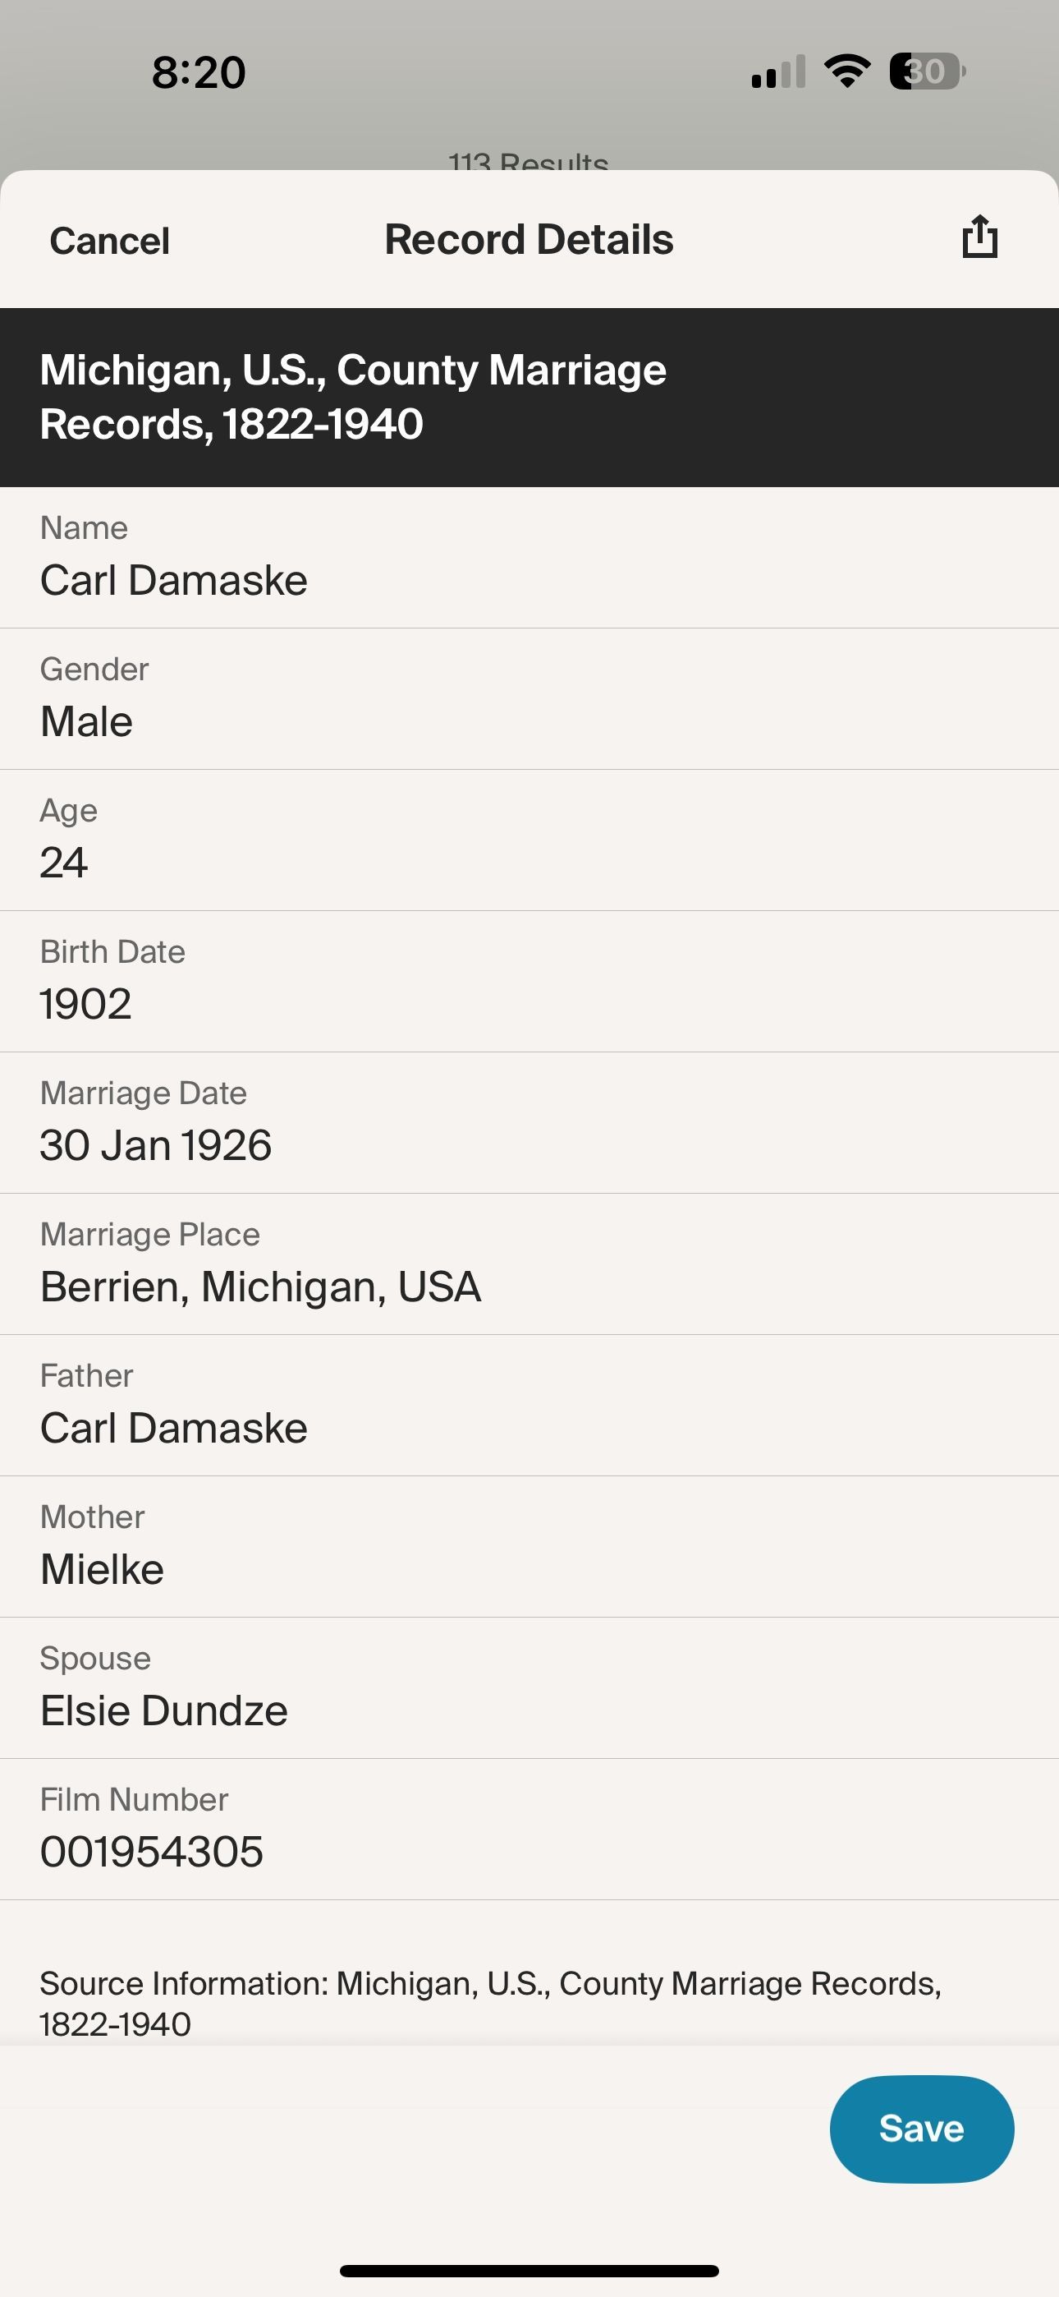Tap the cellular signal bars icon
Screen dimensions: 1059x2297
click(x=778, y=72)
